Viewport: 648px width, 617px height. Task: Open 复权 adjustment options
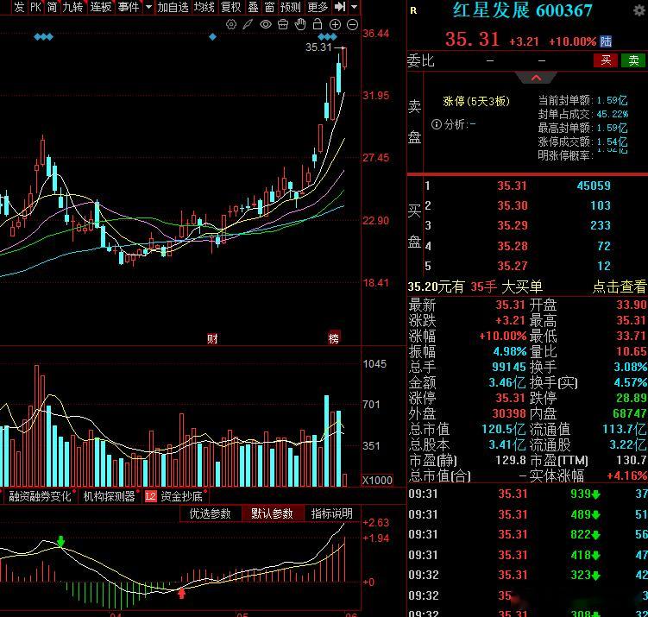[x=230, y=7]
